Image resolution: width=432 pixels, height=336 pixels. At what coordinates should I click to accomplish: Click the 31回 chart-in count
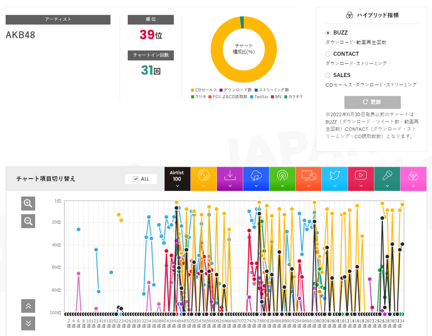tap(151, 70)
